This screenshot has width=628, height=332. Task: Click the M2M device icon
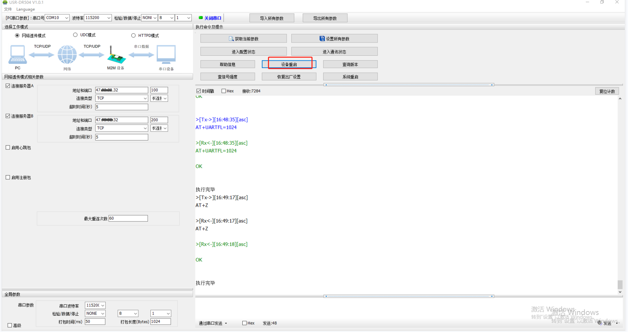coord(116,55)
